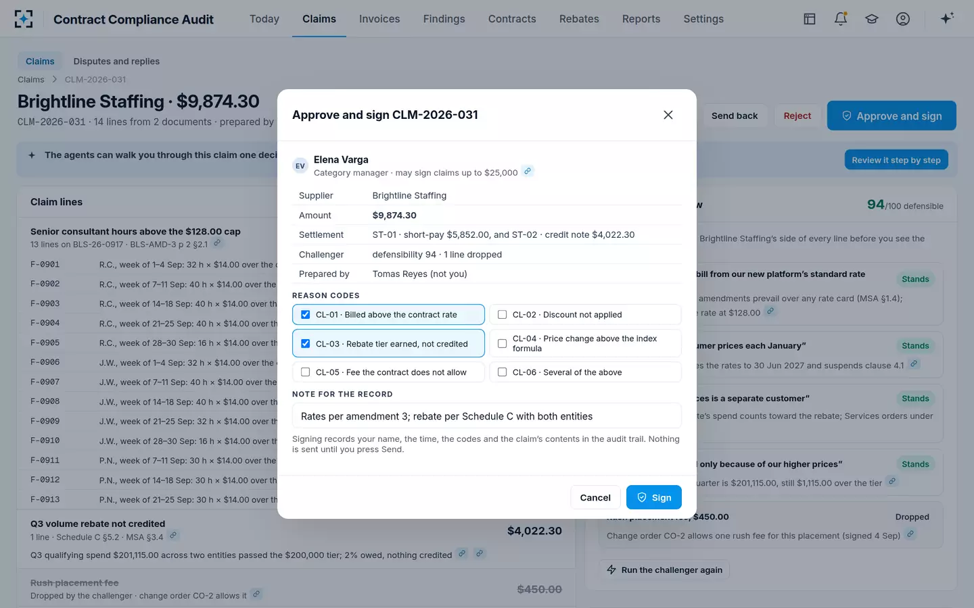Open link icon beside Schedule C §5.2 · MSA §3.4
The height and width of the screenshot is (608, 974).
tap(173, 536)
